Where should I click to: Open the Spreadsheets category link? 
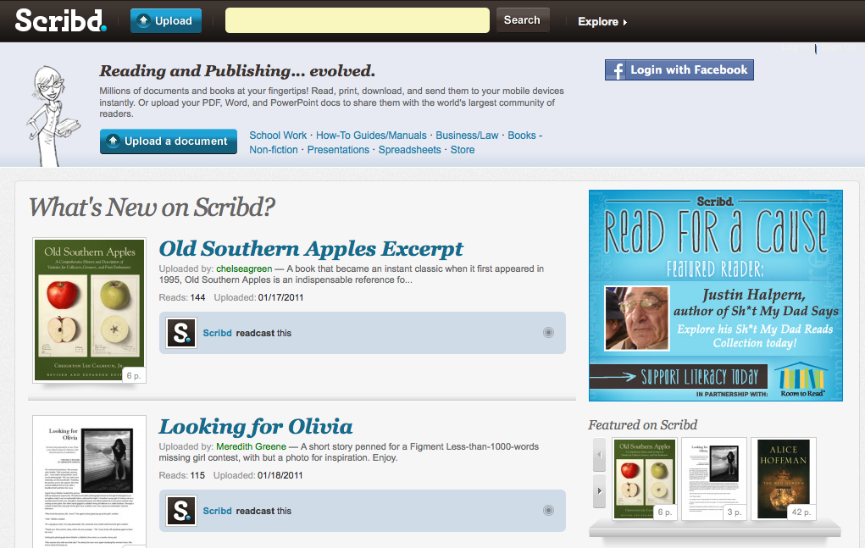click(410, 150)
